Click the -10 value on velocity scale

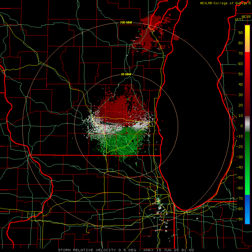[x=239, y=136]
